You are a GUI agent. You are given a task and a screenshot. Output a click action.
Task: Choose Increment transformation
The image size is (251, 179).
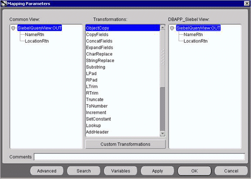tap(123, 113)
